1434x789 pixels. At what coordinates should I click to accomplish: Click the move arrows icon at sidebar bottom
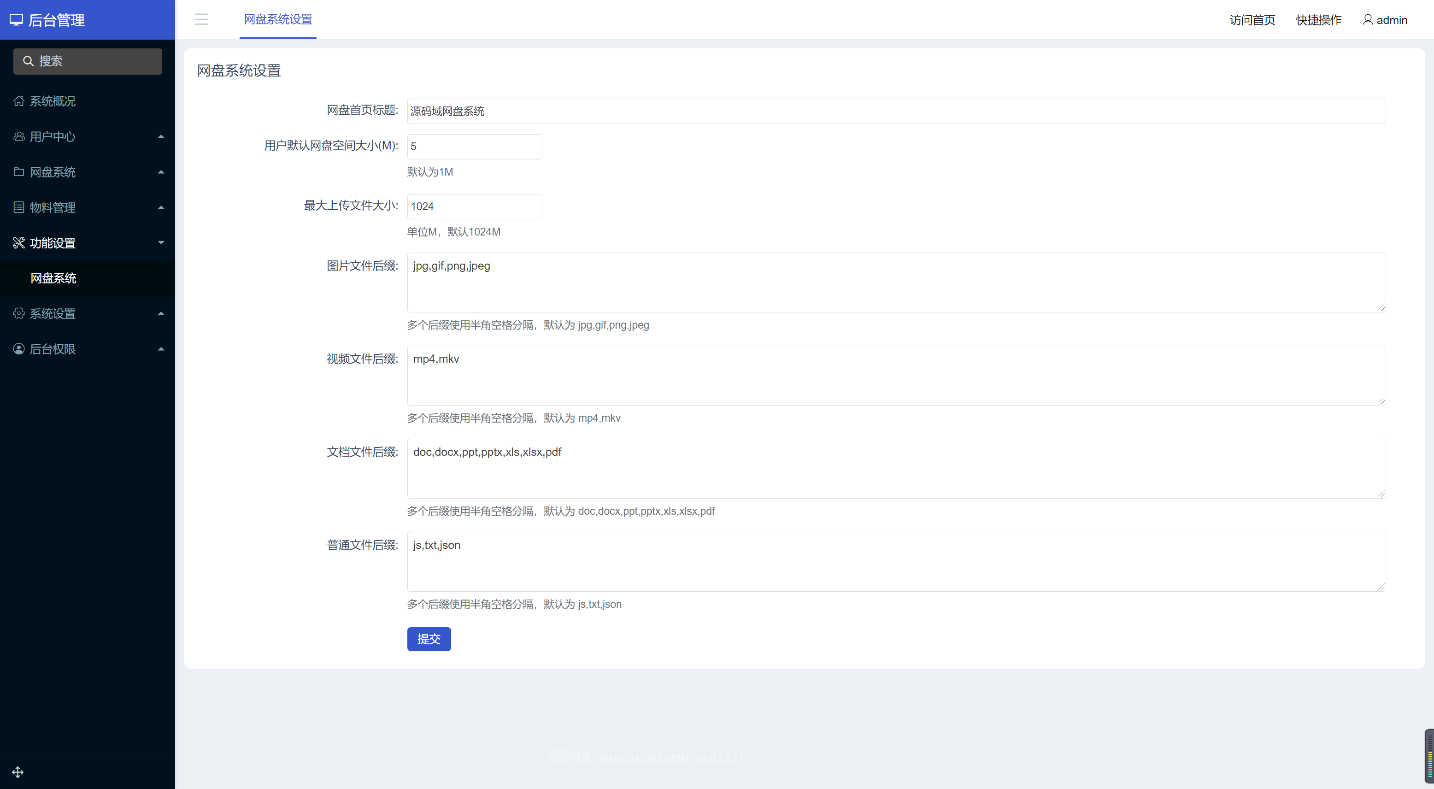click(18, 772)
